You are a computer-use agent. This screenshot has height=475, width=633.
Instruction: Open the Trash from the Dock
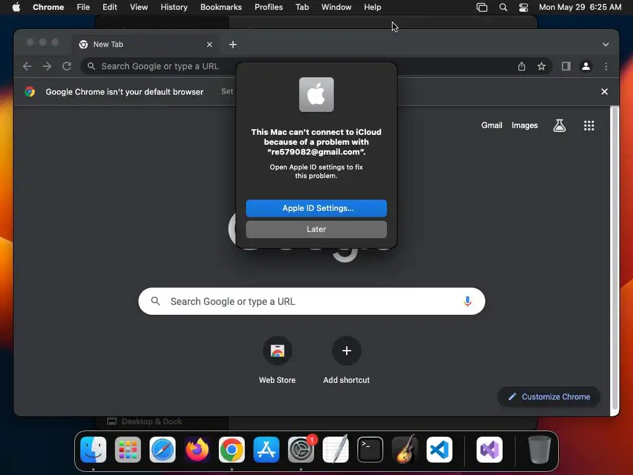point(539,450)
